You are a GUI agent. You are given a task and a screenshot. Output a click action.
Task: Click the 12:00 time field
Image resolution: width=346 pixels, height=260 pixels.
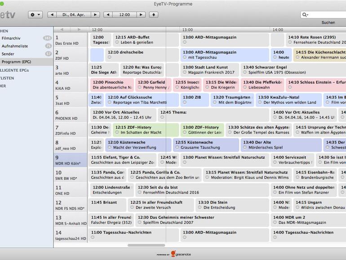pyautogui.click(x=124, y=15)
